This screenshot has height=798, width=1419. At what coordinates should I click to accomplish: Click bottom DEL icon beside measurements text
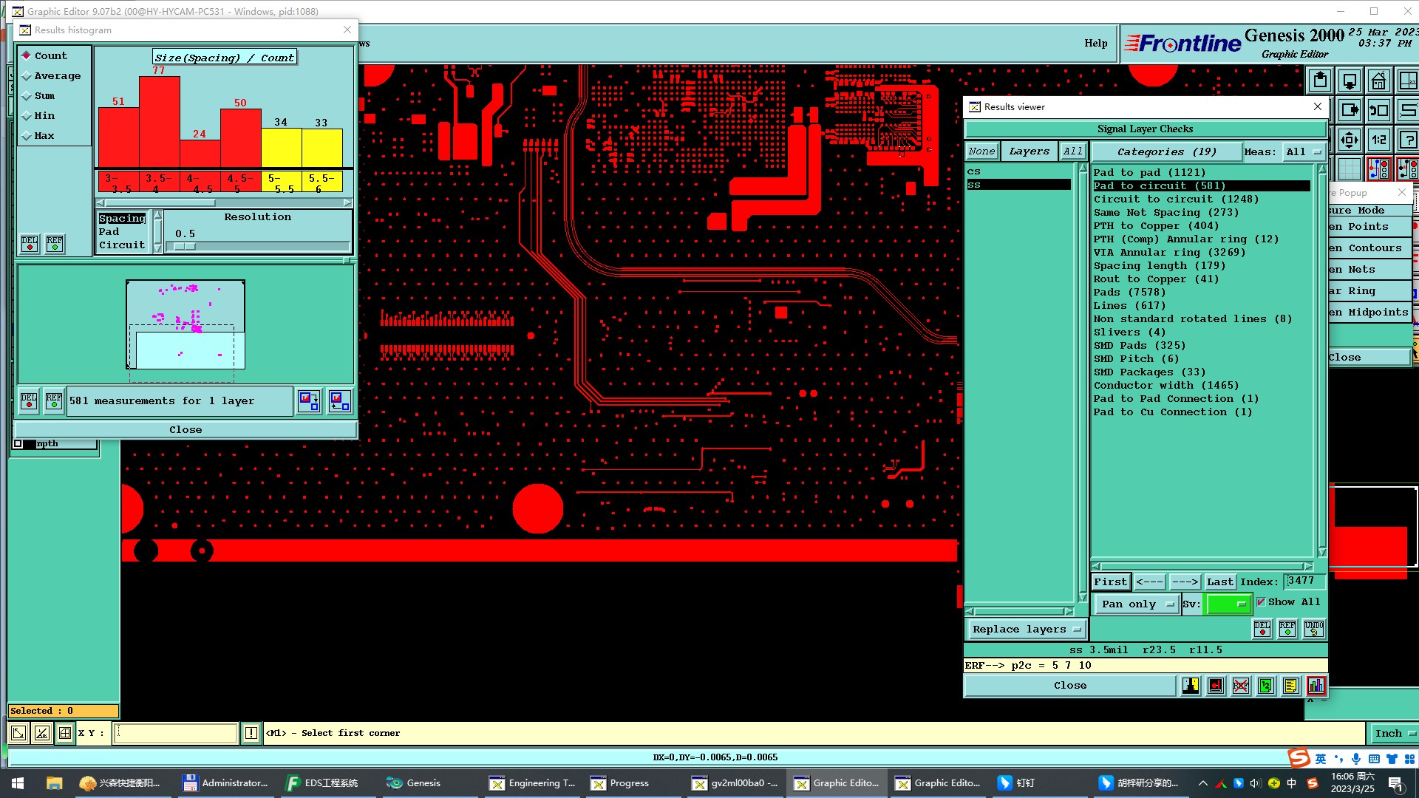[x=29, y=400]
